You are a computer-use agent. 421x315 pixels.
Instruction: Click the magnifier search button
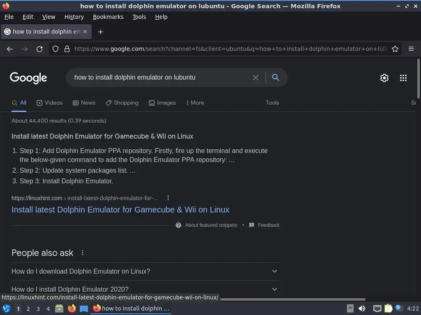pos(275,77)
